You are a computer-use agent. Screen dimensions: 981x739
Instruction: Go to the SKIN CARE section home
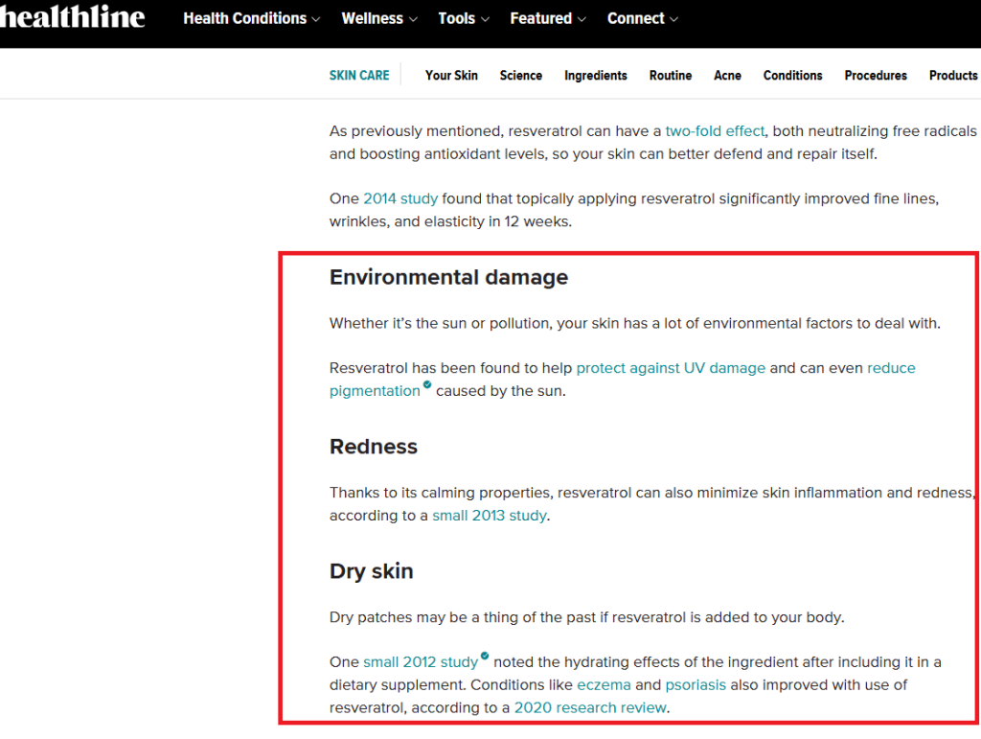[359, 76]
